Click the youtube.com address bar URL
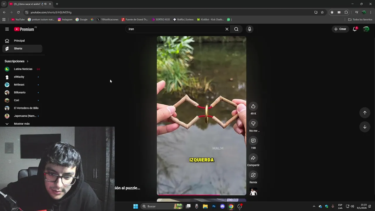The image size is (375, 211). pos(51,12)
